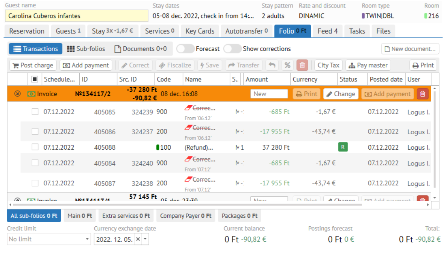The width and height of the screenshot is (447, 253).
Task: Click the percent discount icon
Action: pyautogui.click(x=288, y=65)
